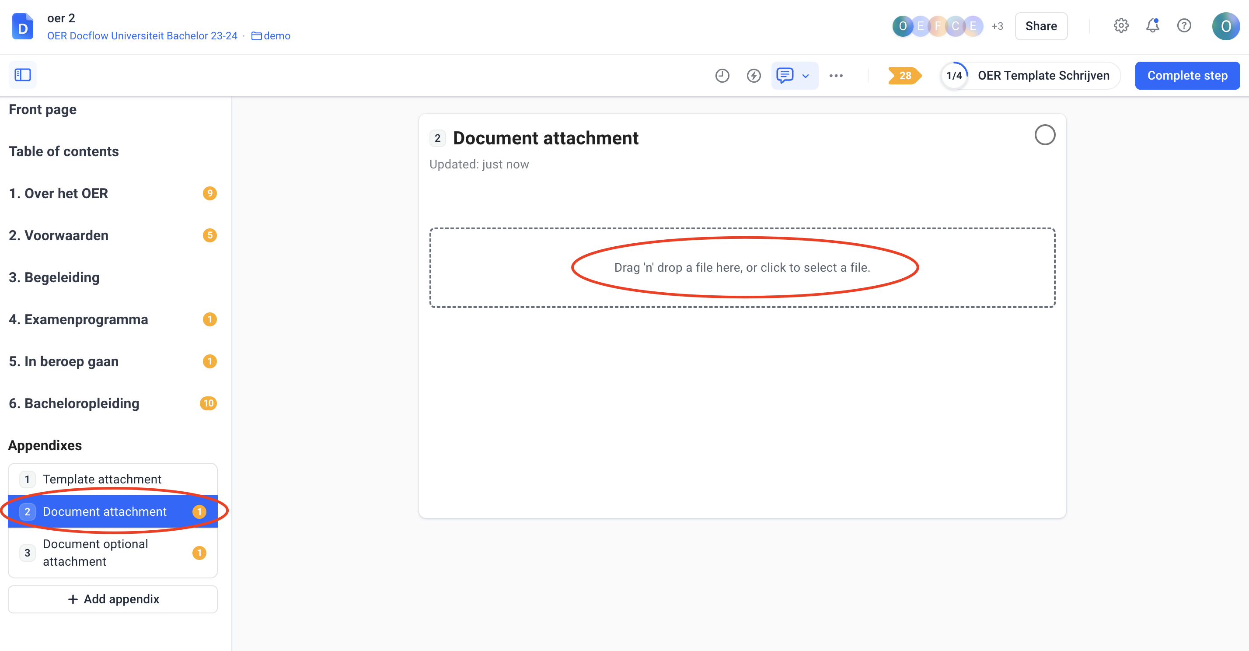Open help question mark icon
This screenshot has height=651, width=1249.
(x=1184, y=26)
